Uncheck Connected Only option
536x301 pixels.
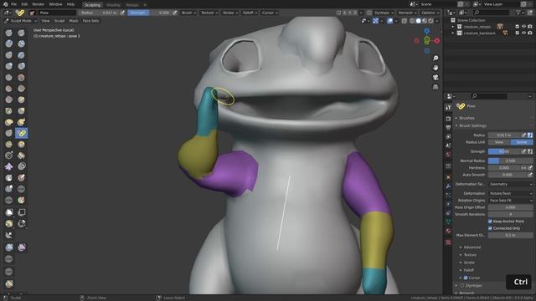coord(490,228)
